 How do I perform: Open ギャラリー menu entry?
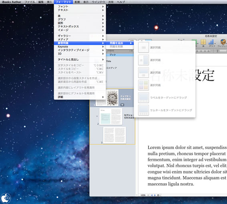[80, 36]
